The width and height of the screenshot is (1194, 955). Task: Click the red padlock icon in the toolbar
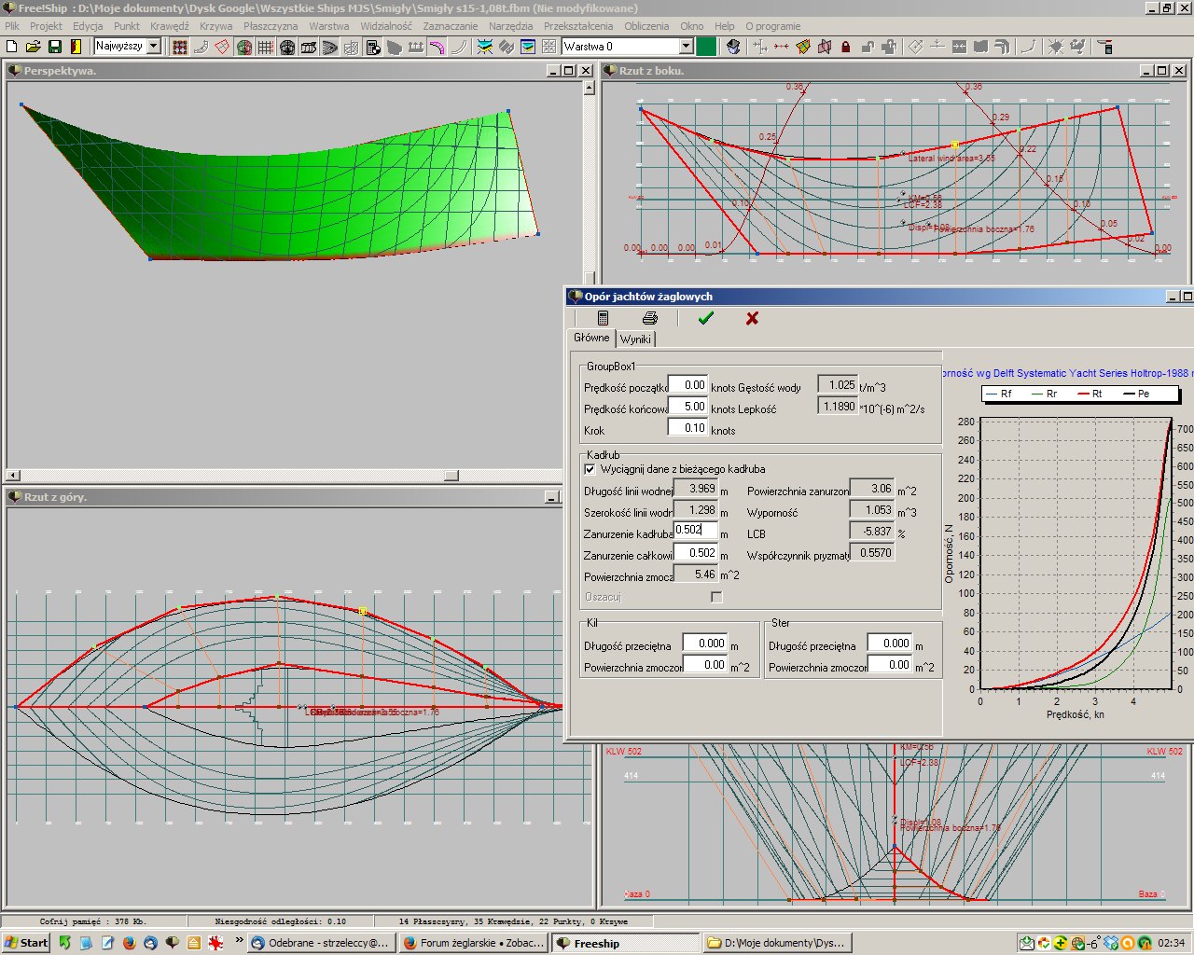pyautogui.click(x=846, y=47)
